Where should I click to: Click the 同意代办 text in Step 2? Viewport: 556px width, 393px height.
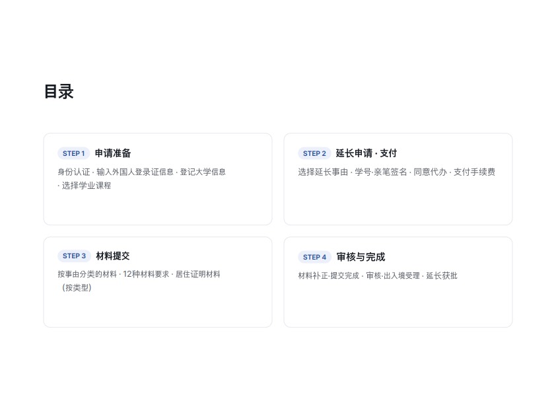(430, 172)
